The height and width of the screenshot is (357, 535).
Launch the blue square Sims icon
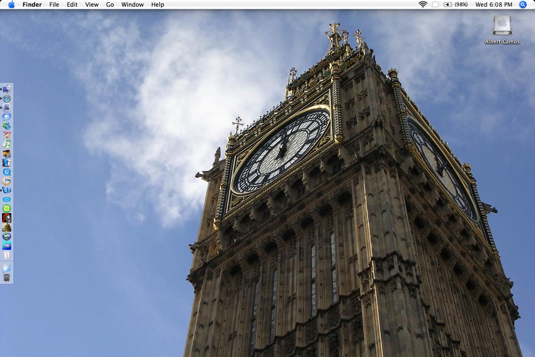(7, 245)
